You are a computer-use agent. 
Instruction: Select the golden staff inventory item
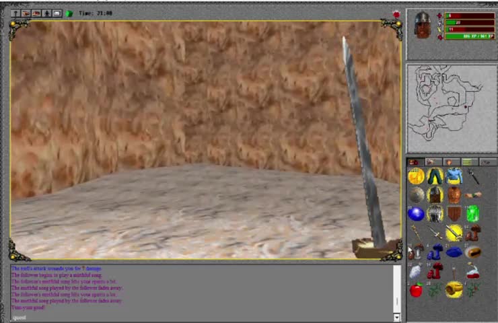pyautogui.click(x=416, y=232)
